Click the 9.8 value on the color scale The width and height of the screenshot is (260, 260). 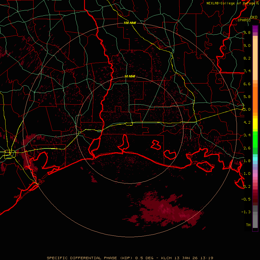(247, 32)
